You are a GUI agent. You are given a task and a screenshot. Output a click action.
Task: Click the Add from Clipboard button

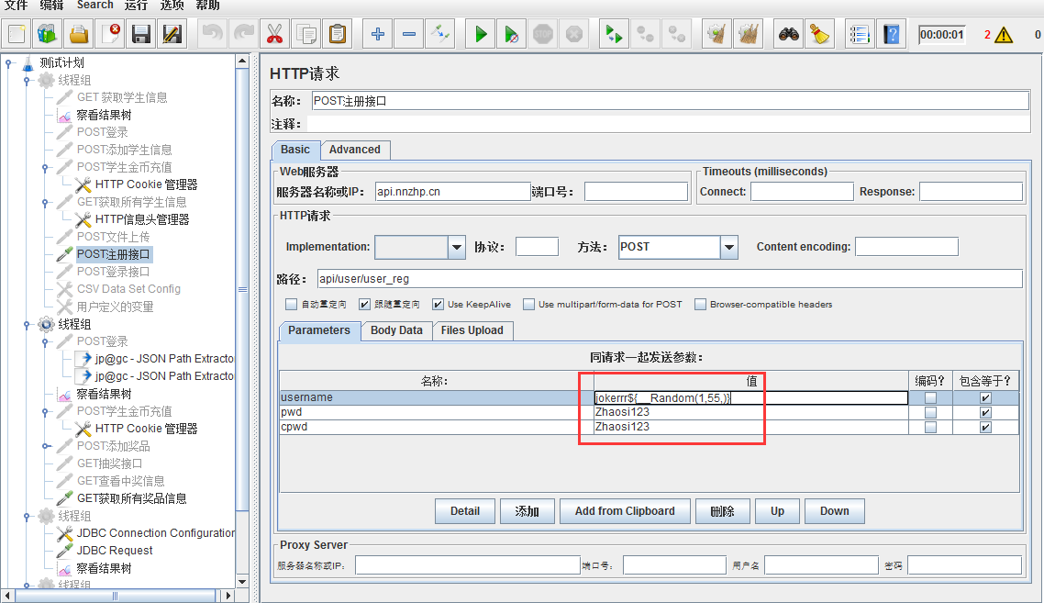tap(625, 511)
